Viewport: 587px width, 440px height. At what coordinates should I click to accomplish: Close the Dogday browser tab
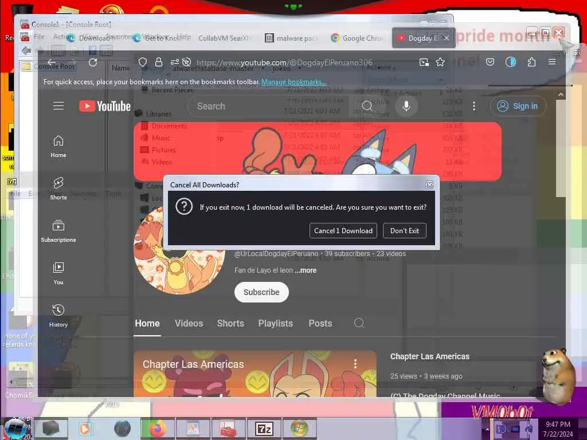(x=447, y=38)
